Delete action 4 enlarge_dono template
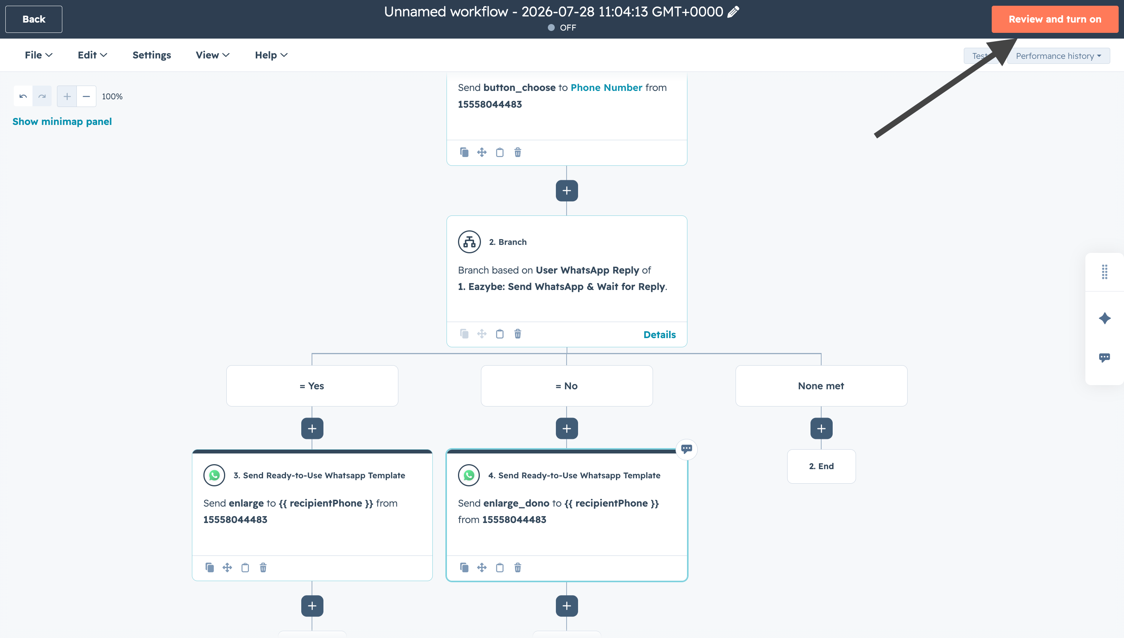Image resolution: width=1124 pixels, height=638 pixels. click(x=518, y=568)
